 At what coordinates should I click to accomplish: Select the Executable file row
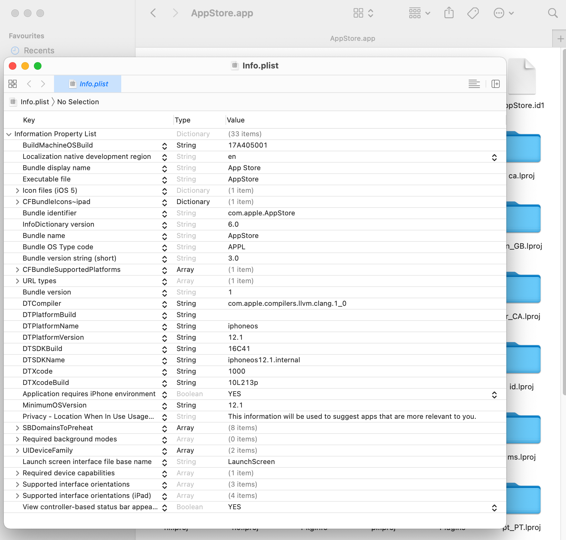click(x=255, y=179)
